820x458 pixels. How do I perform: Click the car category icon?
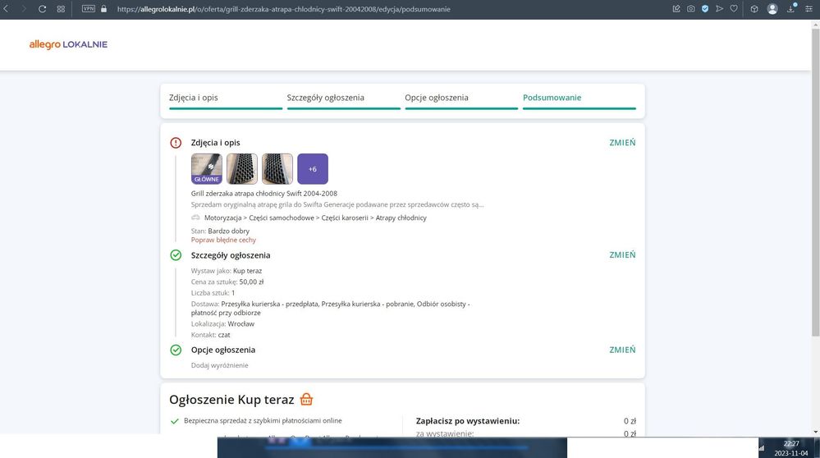click(x=195, y=218)
